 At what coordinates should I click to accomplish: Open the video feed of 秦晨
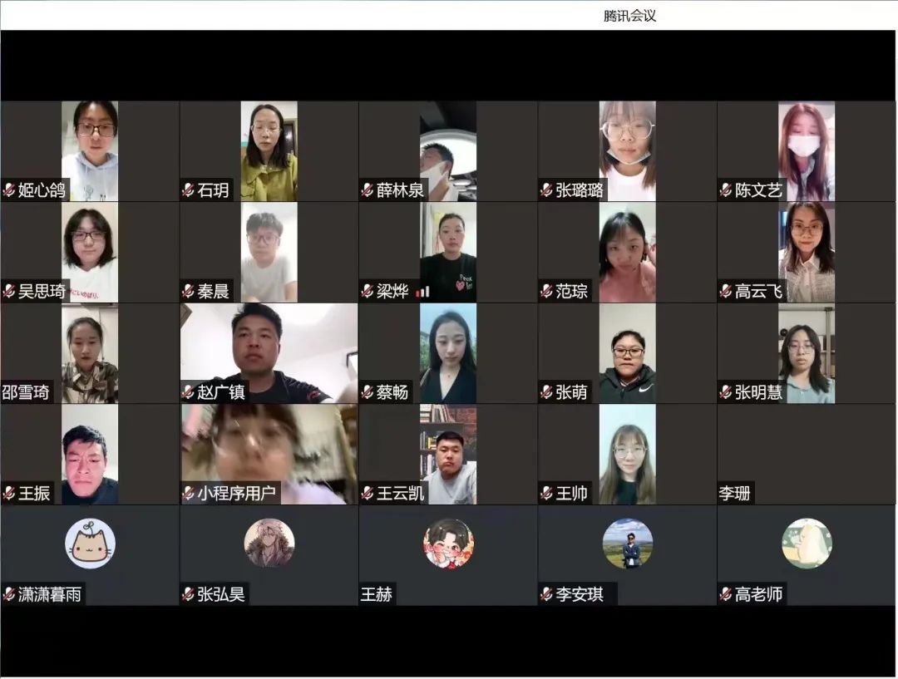coord(269,253)
